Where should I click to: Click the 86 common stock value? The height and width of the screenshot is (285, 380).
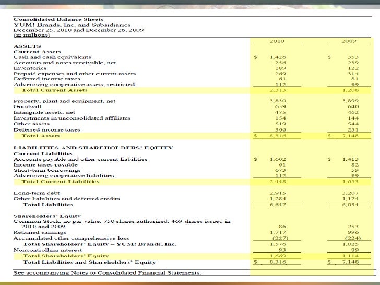(282, 227)
